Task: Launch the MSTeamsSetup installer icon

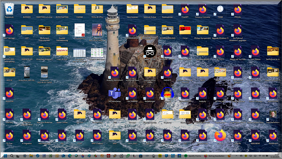Action: pyautogui.click(x=115, y=93)
